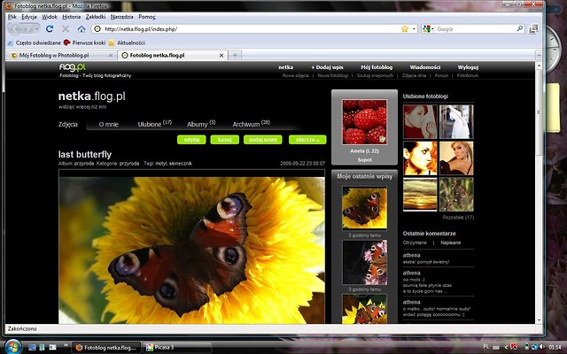Screen dimensions: 567x354
Task: Open the Pomoc menu
Action: click(147, 17)
